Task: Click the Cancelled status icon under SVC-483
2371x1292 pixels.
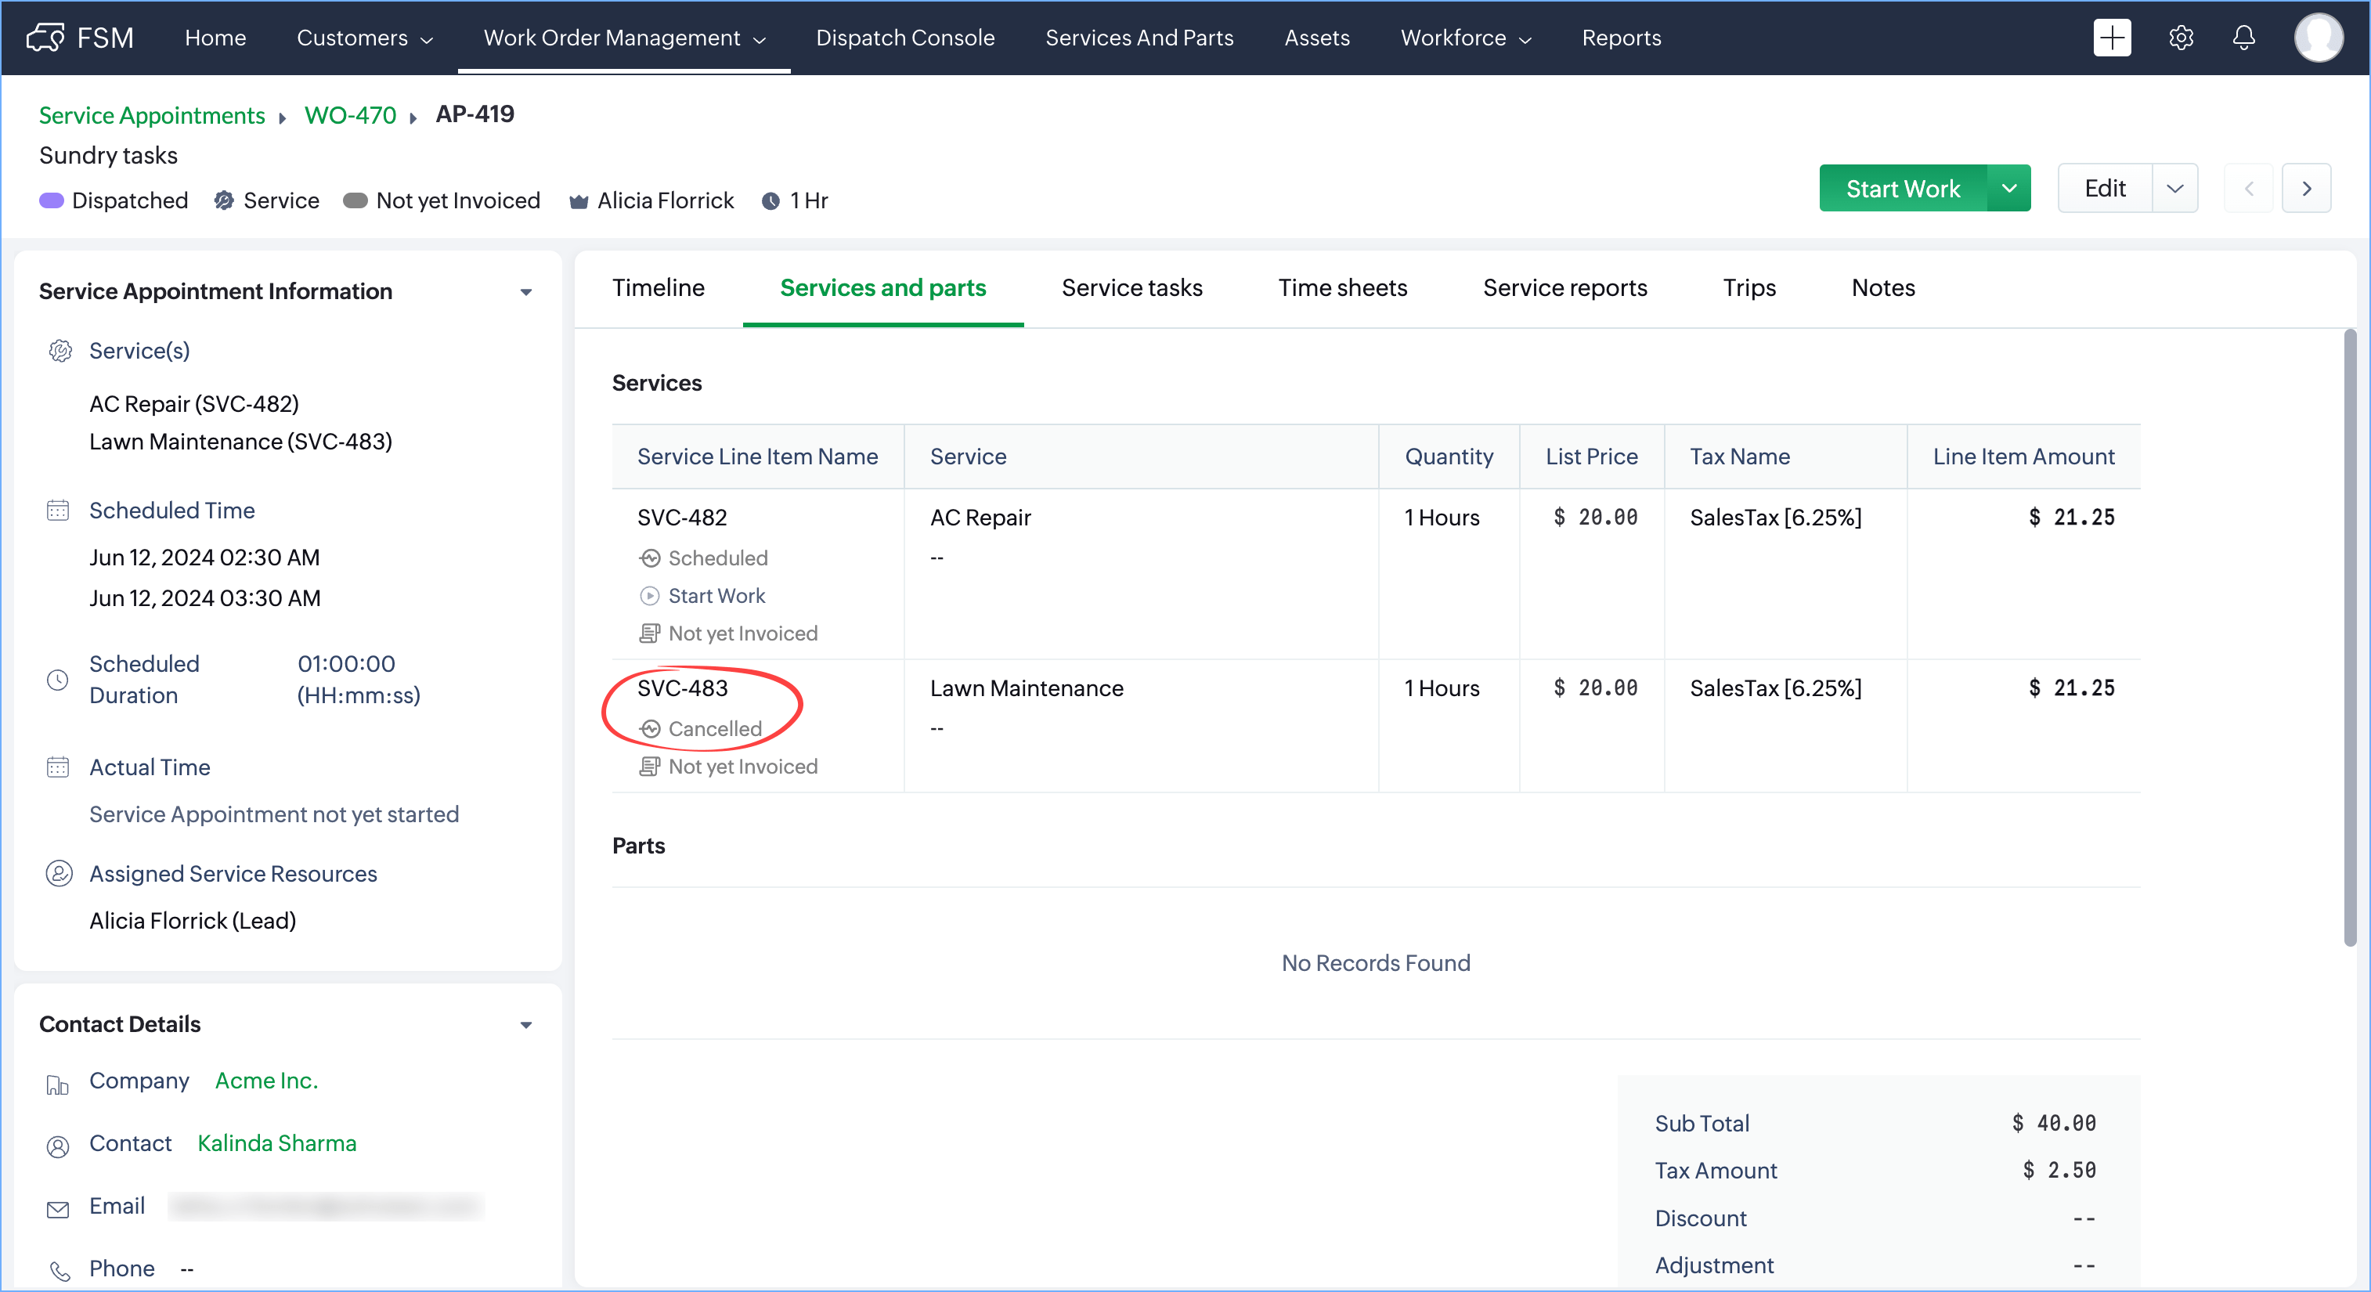Action: 650,729
